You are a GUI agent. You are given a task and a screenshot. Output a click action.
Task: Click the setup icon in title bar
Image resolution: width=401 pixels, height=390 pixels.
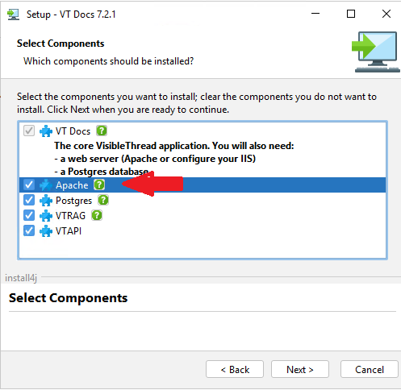pos(13,15)
